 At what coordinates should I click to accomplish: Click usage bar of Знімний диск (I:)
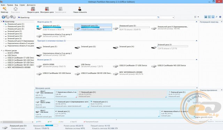click(x=173, y=46)
